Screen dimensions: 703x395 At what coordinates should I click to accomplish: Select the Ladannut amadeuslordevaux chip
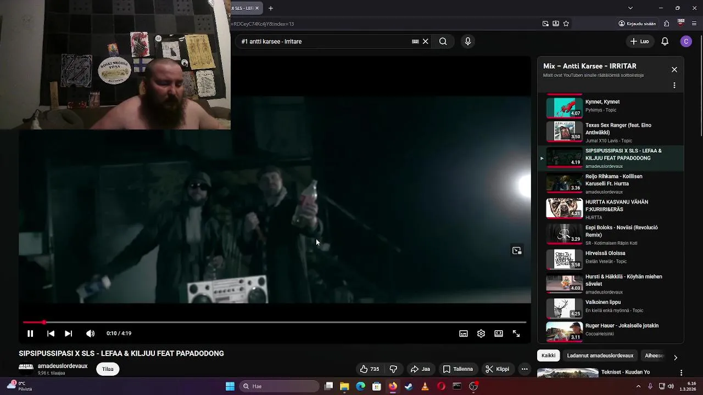pos(600,356)
